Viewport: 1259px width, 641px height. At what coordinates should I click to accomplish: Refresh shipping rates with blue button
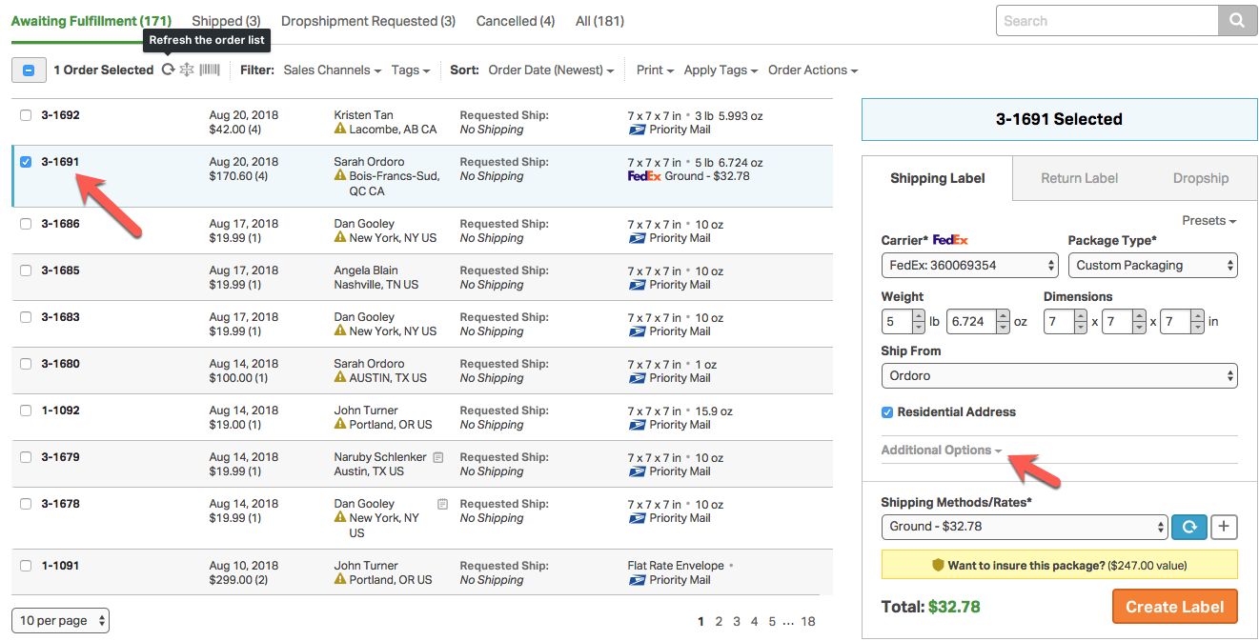click(1189, 527)
